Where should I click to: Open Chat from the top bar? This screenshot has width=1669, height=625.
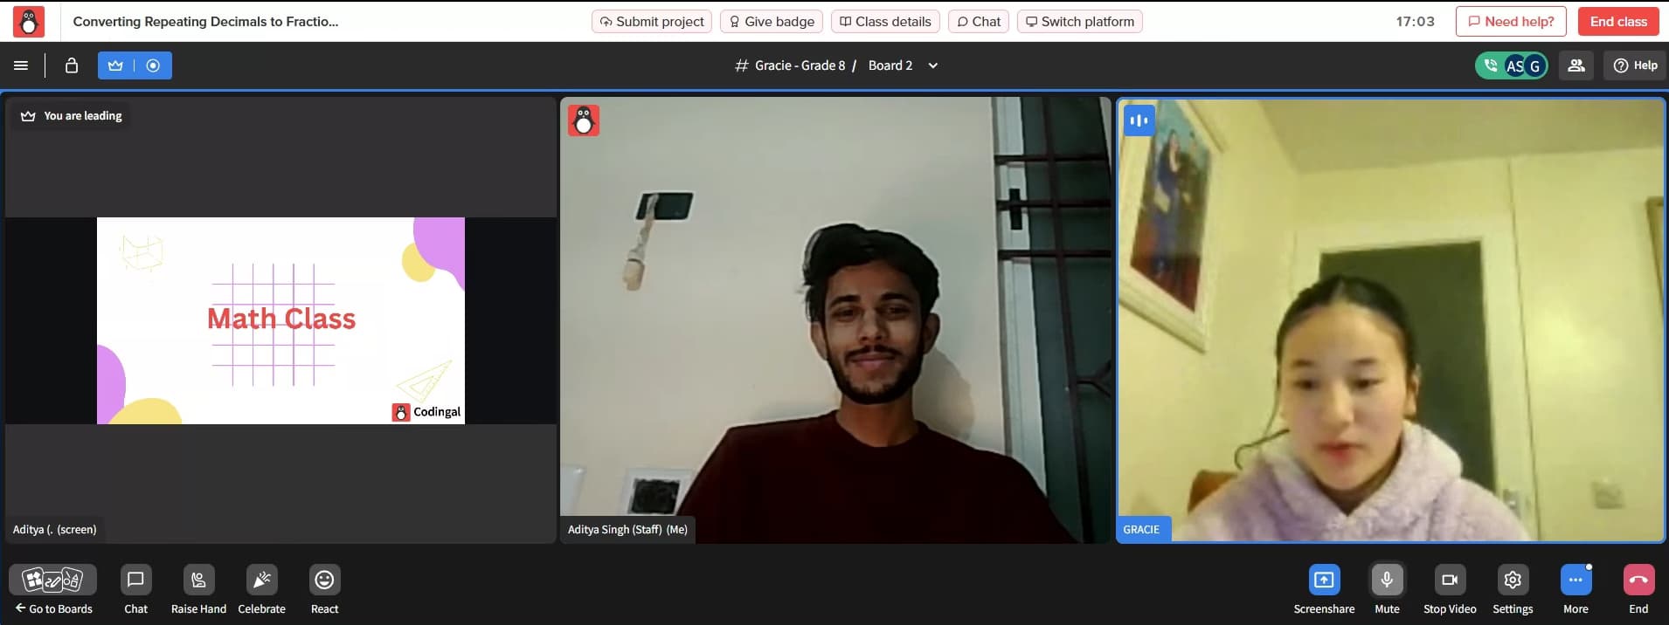(979, 22)
